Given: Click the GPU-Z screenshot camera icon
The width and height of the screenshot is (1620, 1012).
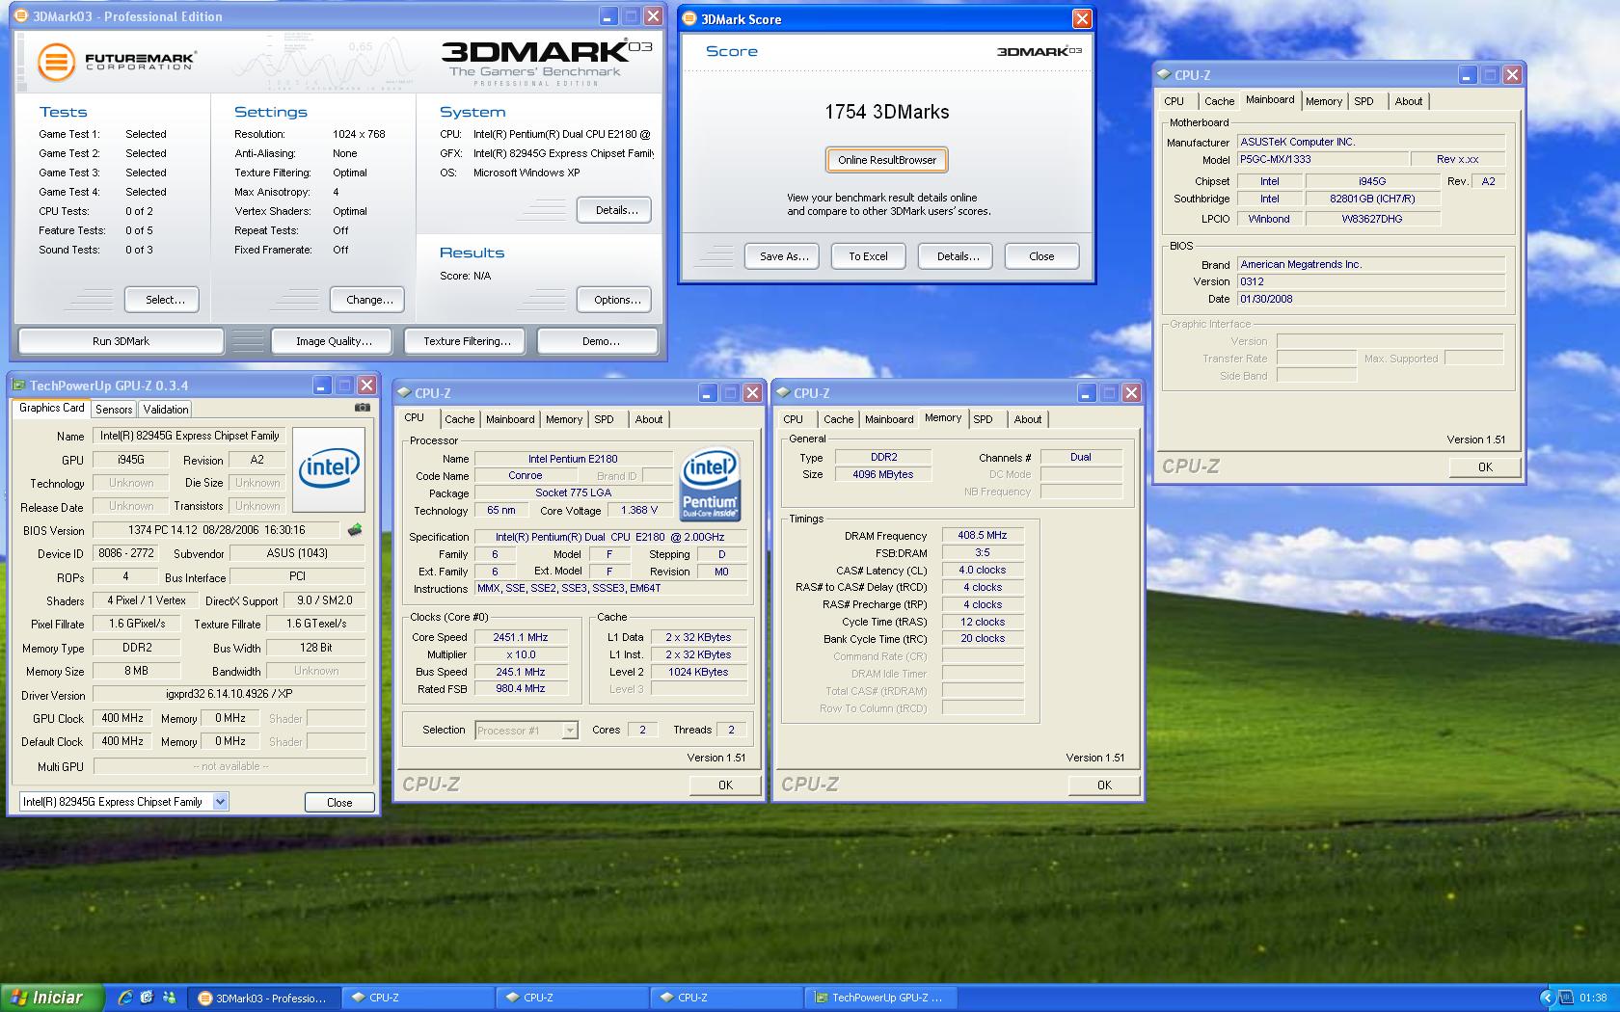Looking at the screenshot, I should click(x=362, y=408).
